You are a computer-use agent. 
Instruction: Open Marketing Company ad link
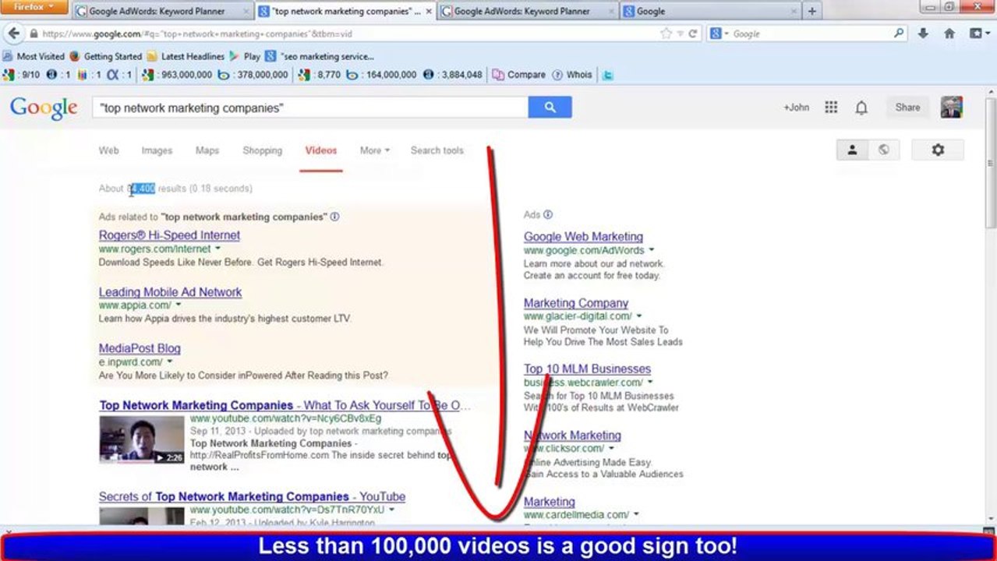[576, 303]
